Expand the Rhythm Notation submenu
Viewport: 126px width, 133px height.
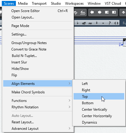(38, 107)
